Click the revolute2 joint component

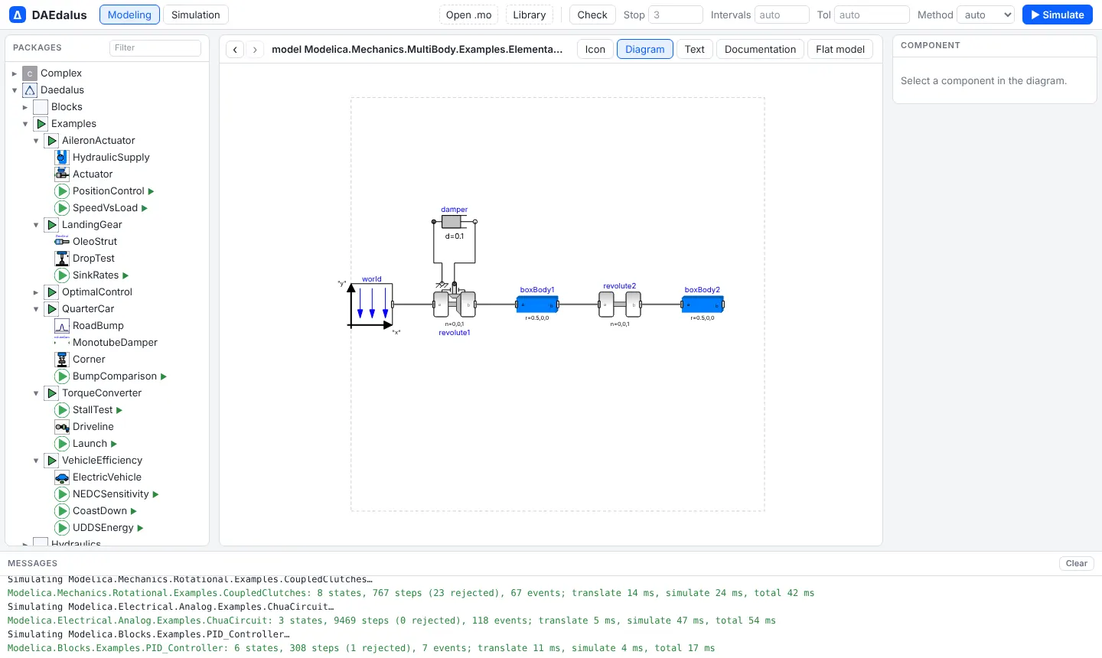(620, 305)
